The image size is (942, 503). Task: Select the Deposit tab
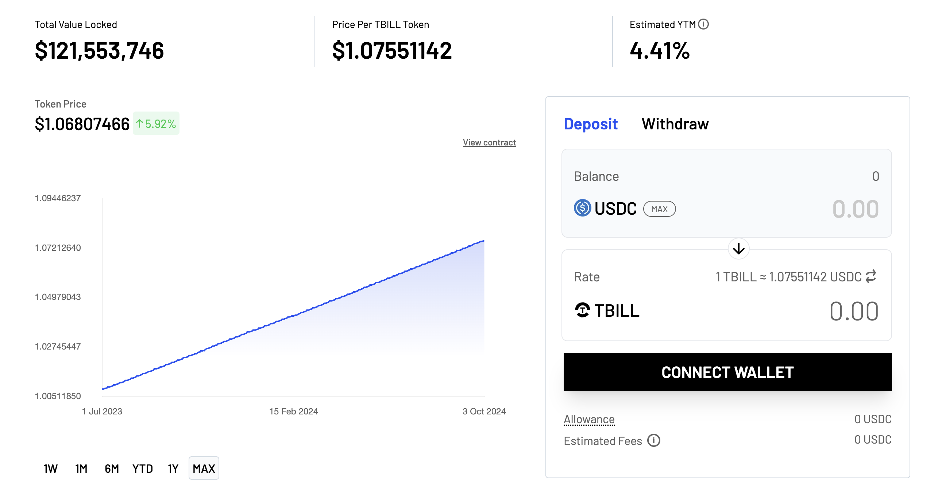[x=590, y=124]
